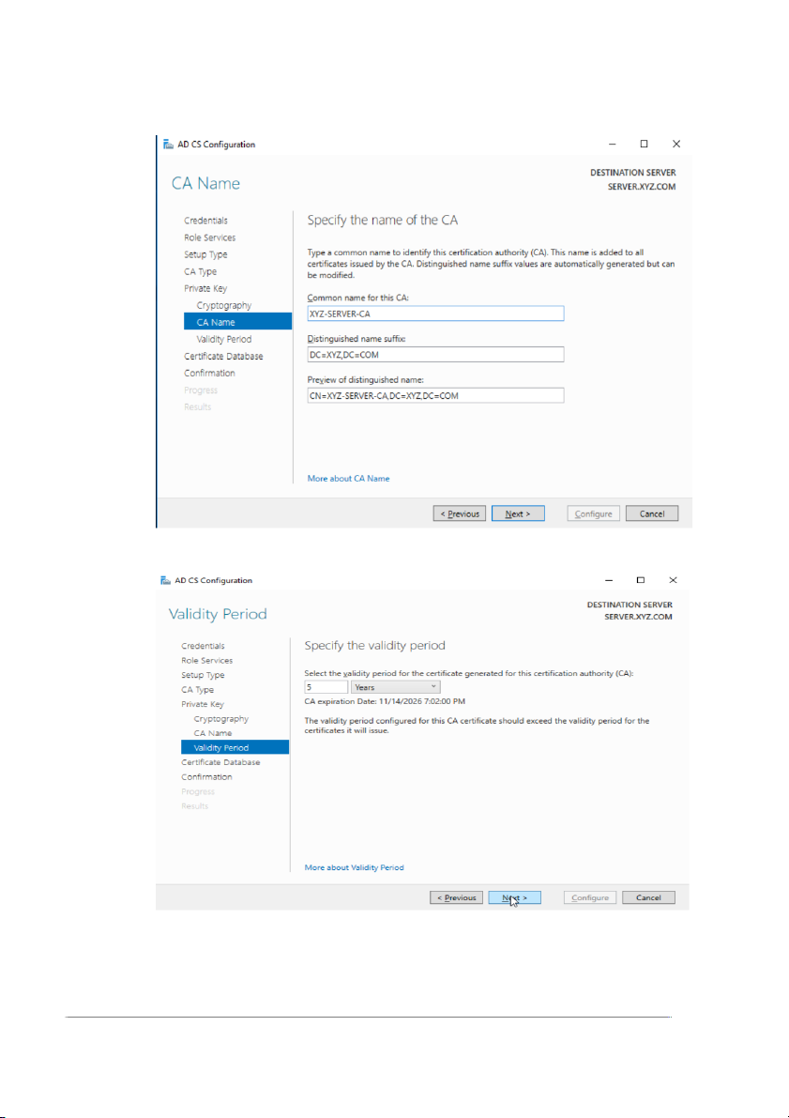Click the validity period number field showing 5
Viewport: 789px width, 1118px height.
coord(326,687)
